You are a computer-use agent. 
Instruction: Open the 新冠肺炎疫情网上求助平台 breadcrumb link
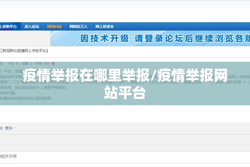pyautogui.click(x=24, y=51)
